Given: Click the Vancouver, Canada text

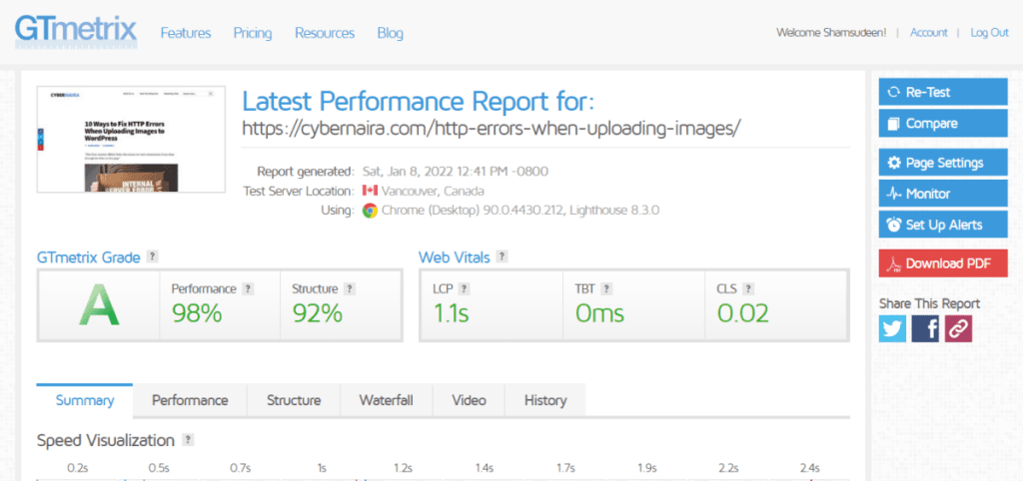Looking at the screenshot, I should (433, 191).
